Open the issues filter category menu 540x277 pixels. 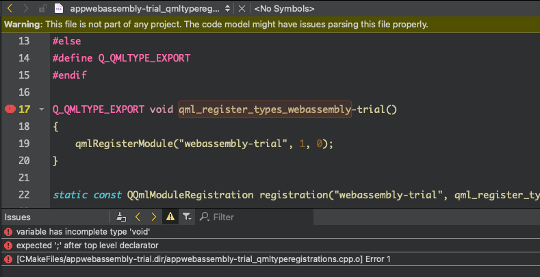(x=187, y=217)
